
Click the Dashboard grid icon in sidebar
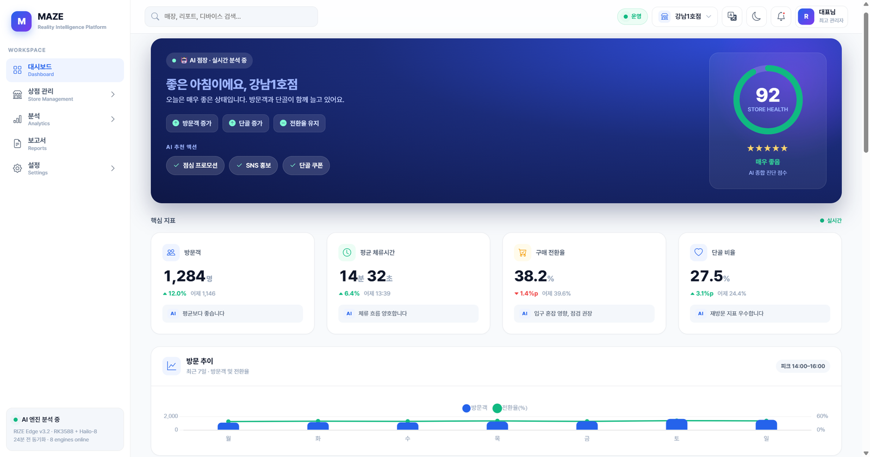click(17, 70)
